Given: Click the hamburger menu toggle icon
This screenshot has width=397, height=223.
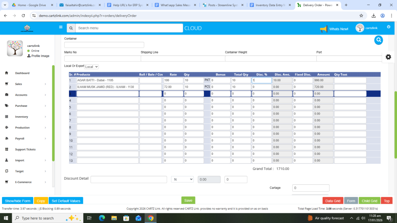Looking at the screenshot, I should coord(60,27).
